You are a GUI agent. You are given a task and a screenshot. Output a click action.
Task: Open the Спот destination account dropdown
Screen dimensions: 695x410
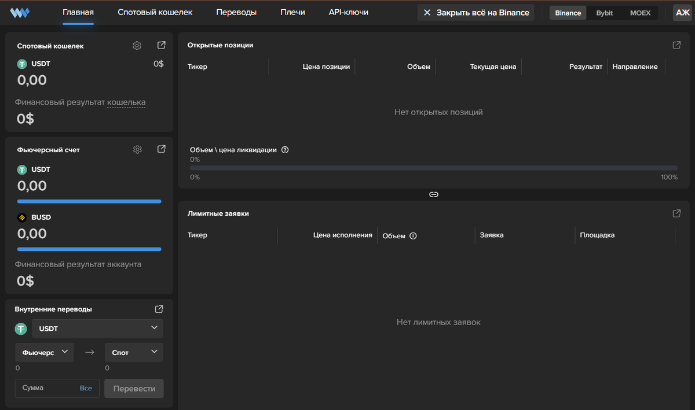[x=134, y=352]
